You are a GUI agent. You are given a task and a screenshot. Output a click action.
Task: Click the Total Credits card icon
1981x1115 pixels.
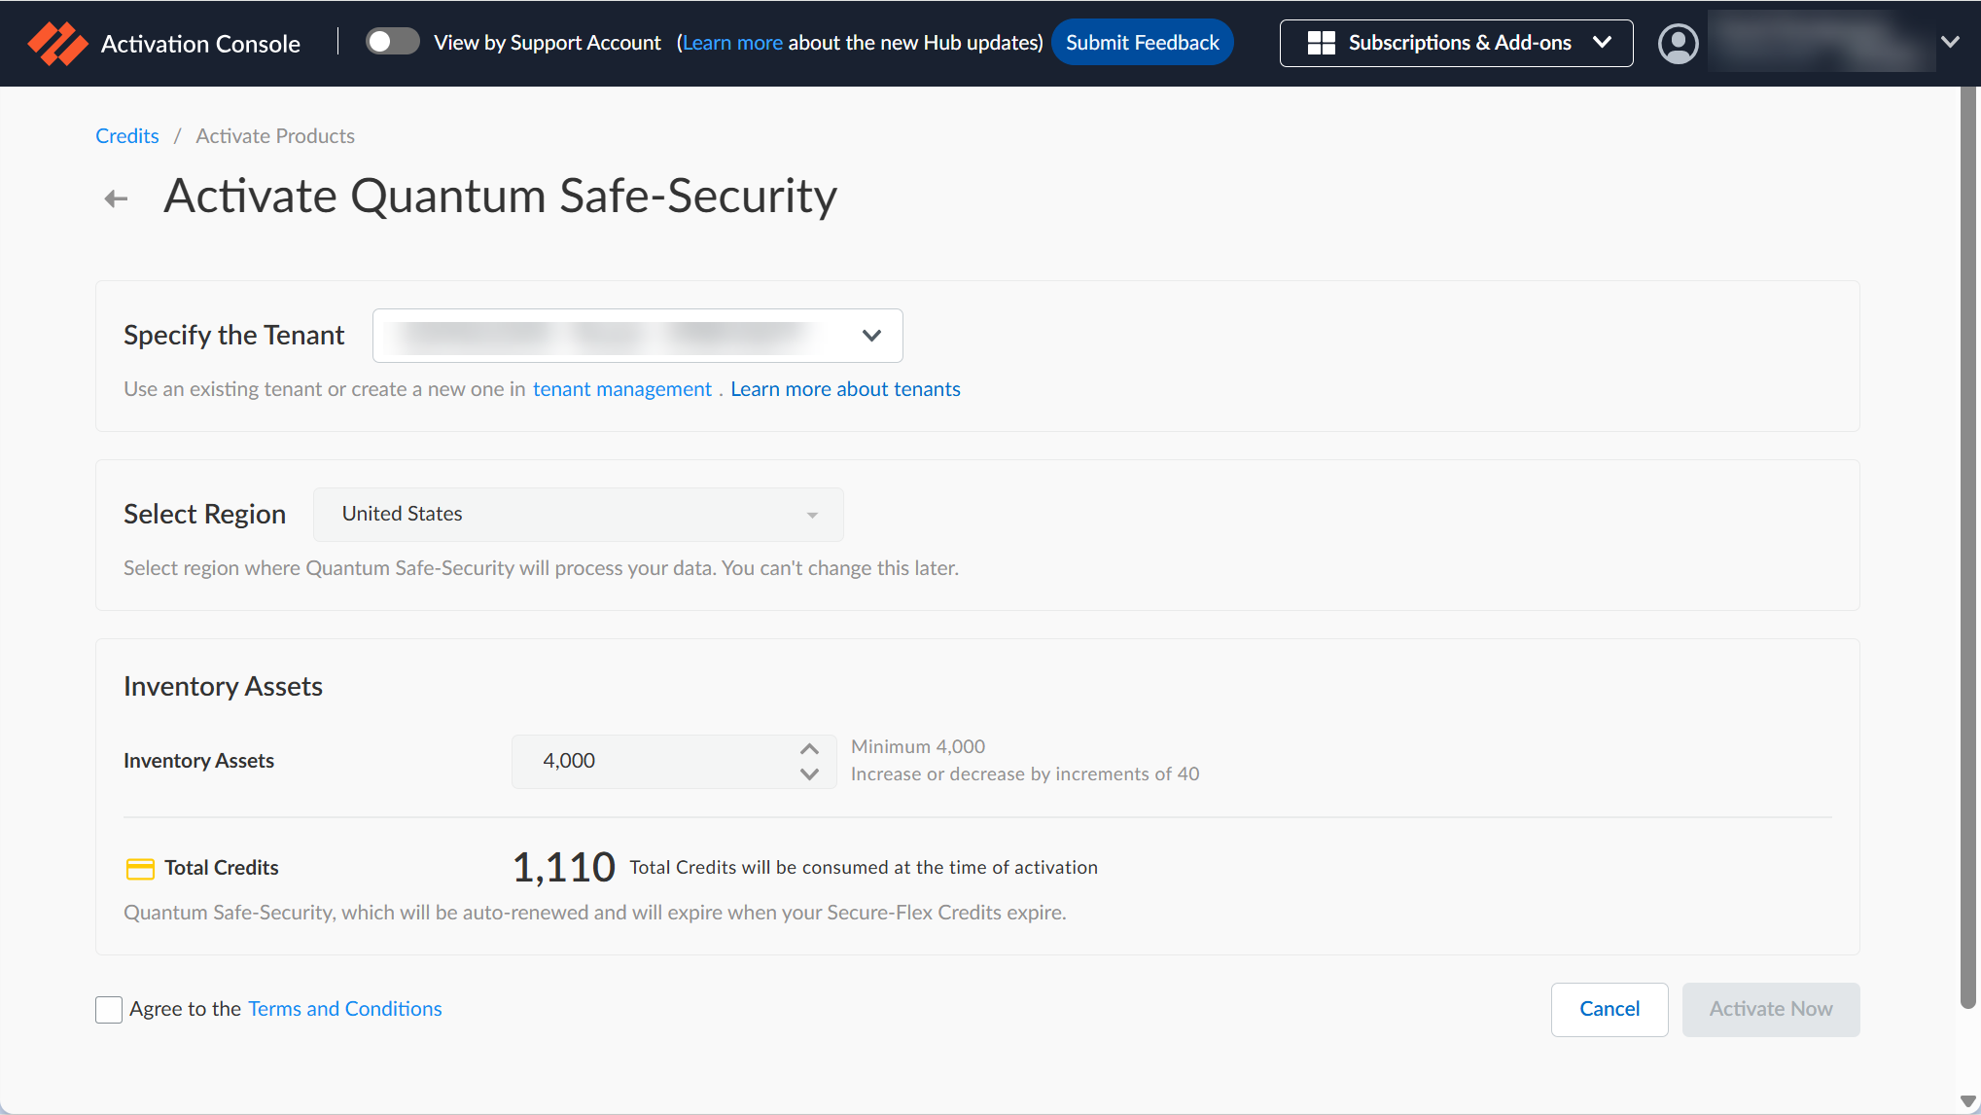[x=140, y=868]
